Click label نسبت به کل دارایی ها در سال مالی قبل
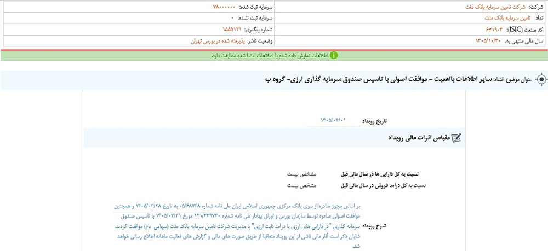The image size is (548, 251). 380,174
